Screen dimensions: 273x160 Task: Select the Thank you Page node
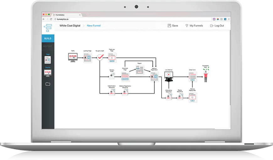112,58
